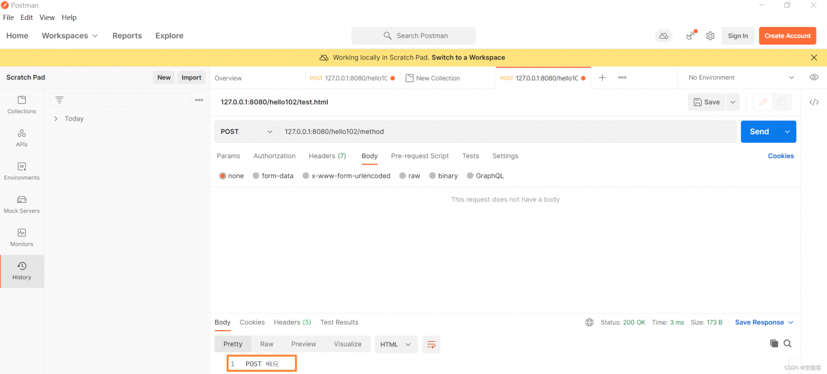Screen dimensions: 827x374
Task: Open the arrow dropdown beside Save
Action: point(733,102)
